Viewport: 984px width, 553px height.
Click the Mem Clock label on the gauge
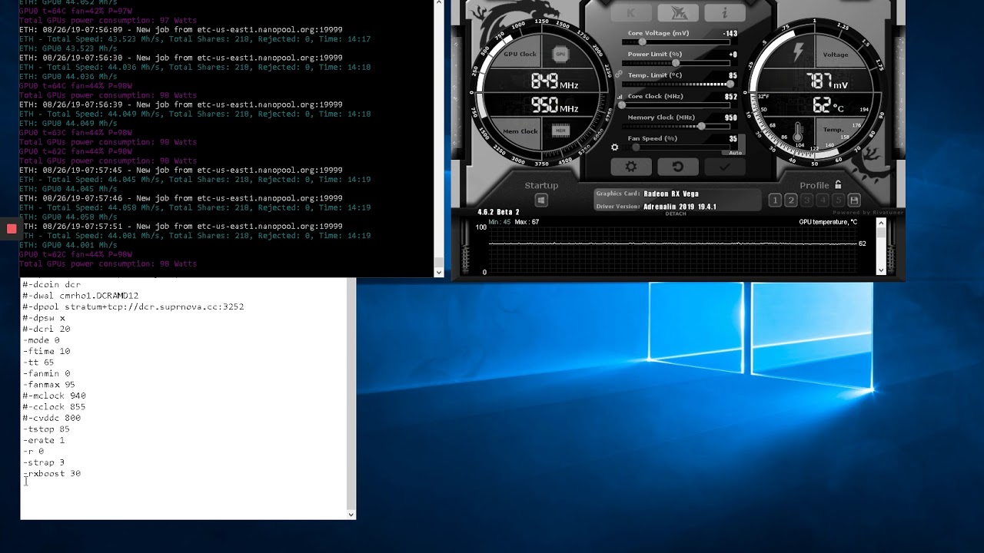520,131
